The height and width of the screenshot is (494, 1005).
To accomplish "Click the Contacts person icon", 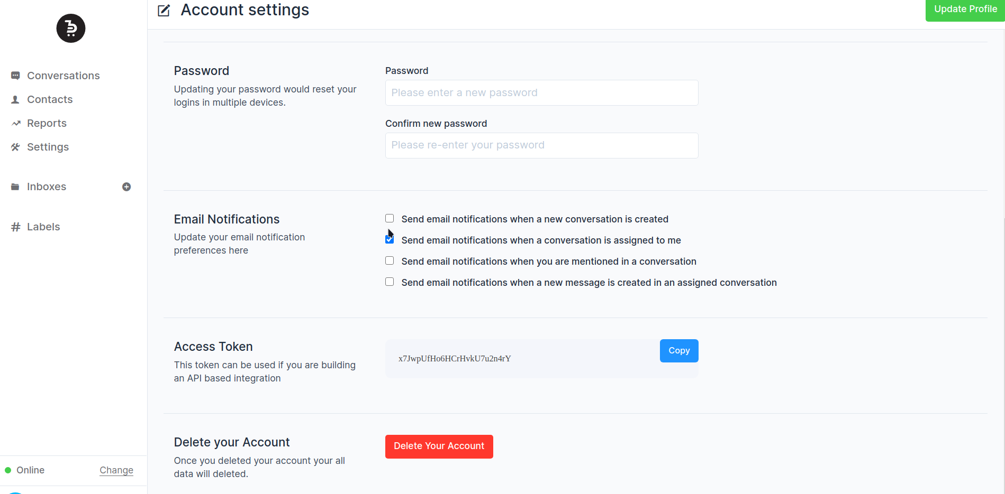I will pyautogui.click(x=15, y=99).
